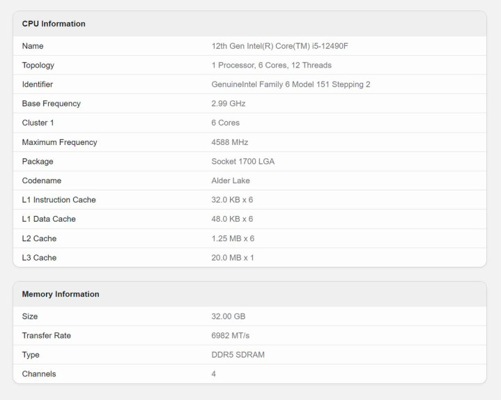Screen dimensions: 501x400
Task: Click the memory Size label
Action: tap(30, 316)
